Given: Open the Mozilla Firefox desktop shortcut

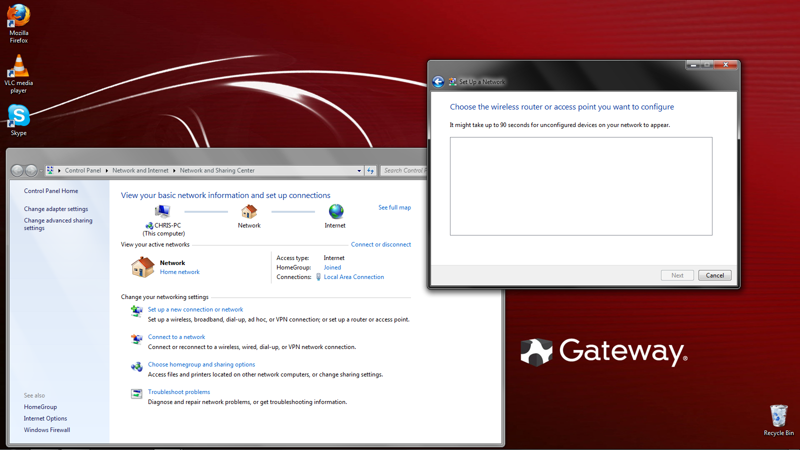Looking at the screenshot, I should (18, 23).
